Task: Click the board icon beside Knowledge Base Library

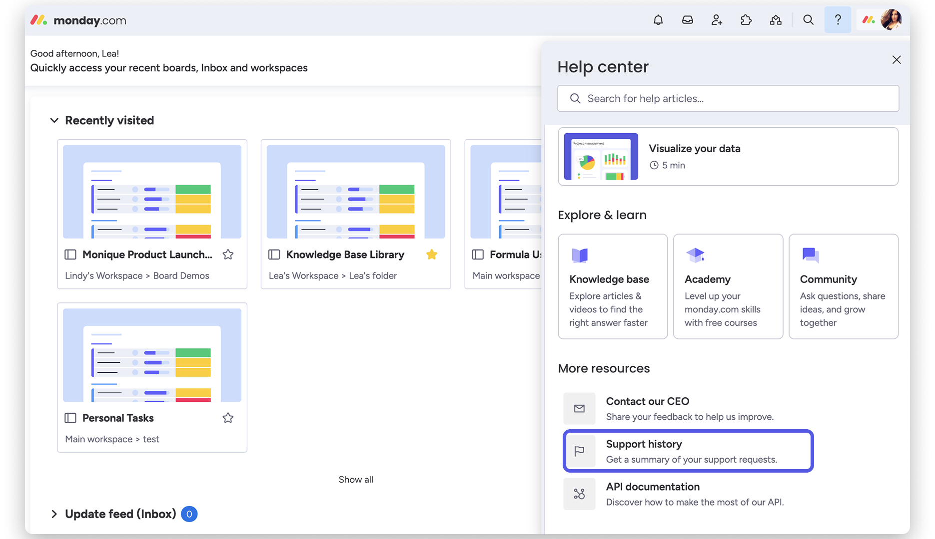Action: tap(274, 255)
